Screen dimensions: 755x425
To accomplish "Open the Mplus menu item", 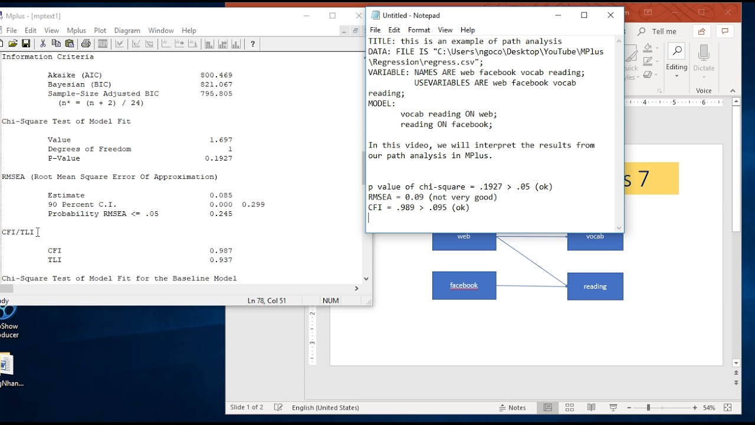I will pyautogui.click(x=76, y=31).
